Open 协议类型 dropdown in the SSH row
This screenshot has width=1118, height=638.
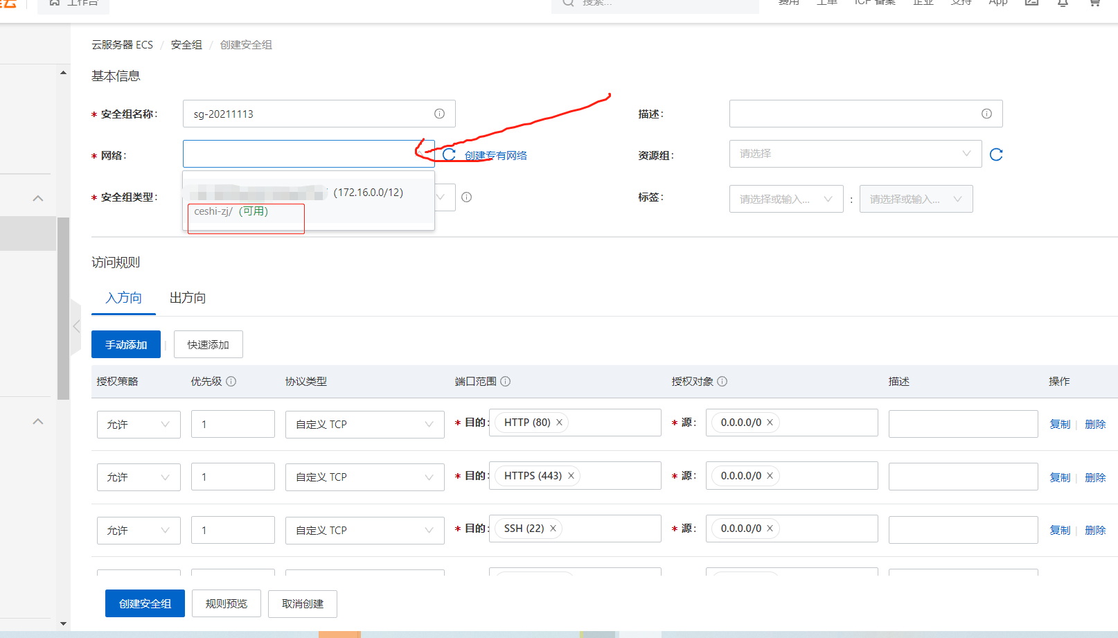click(364, 531)
